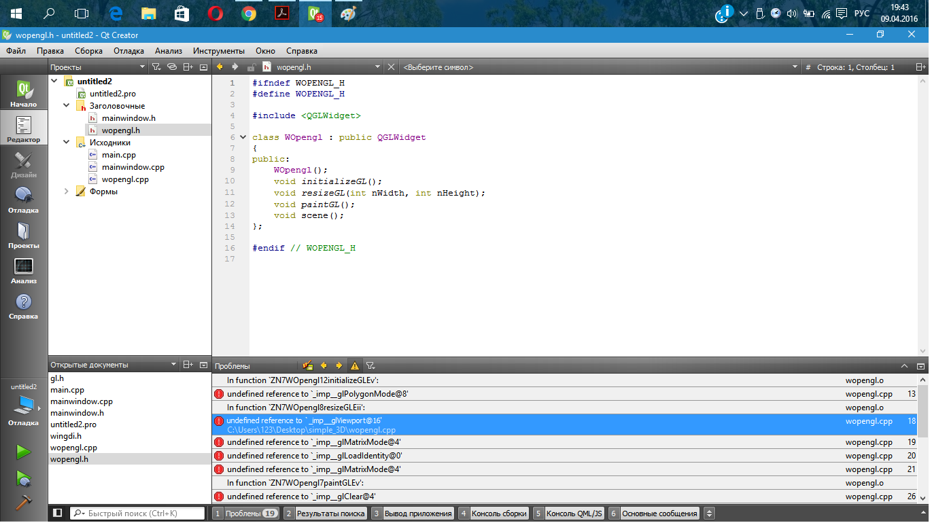Screen dimensions: 932x523
Task: Open output pane selector arrows
Action: [709, 513]
